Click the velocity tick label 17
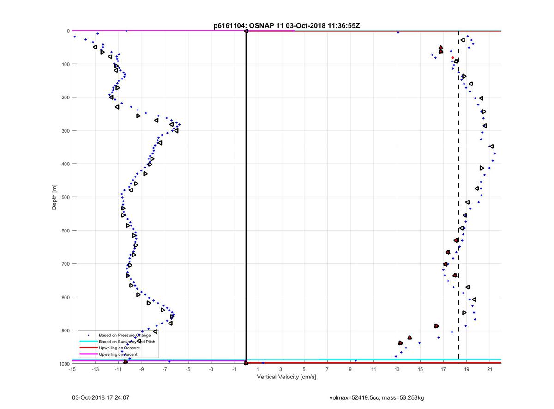The height and width of the screenshot is (409, 554). 443,369
